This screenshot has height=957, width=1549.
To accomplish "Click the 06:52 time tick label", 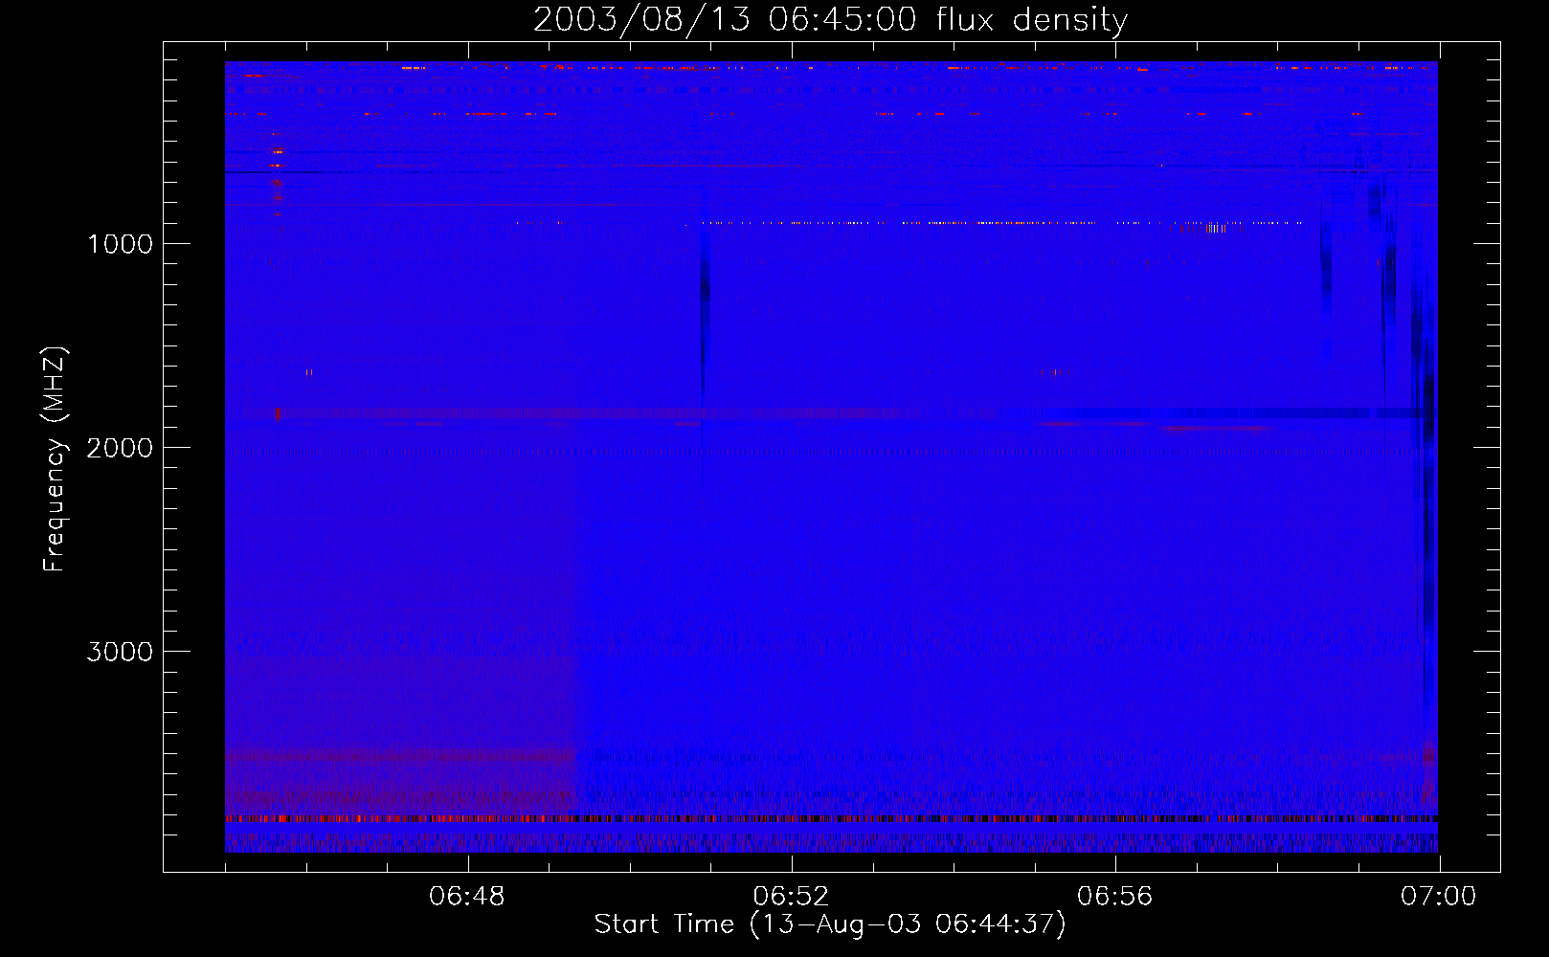I will 791,897.
